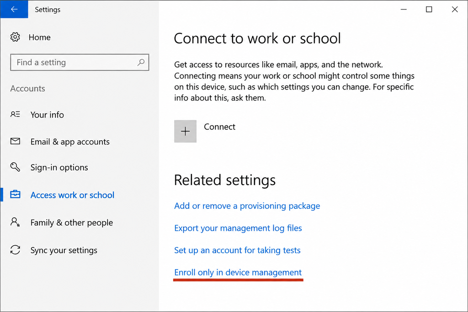Click the briefcase icon for Access work
Screen dimensions: 468x312
click(15, 195)
